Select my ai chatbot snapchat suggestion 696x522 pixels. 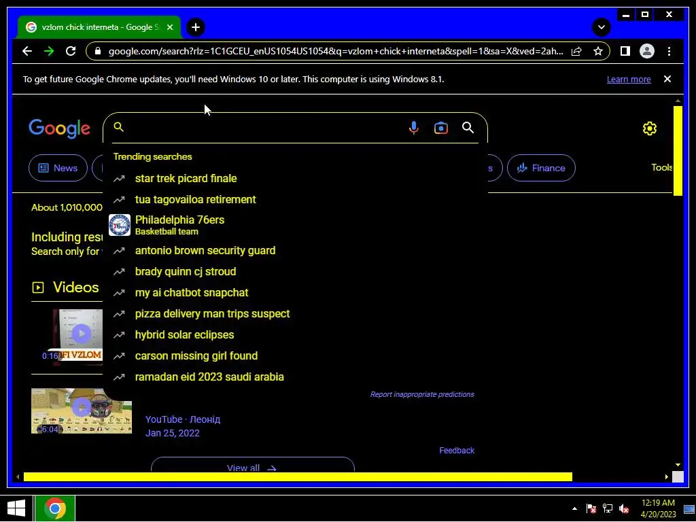(295, 292)
